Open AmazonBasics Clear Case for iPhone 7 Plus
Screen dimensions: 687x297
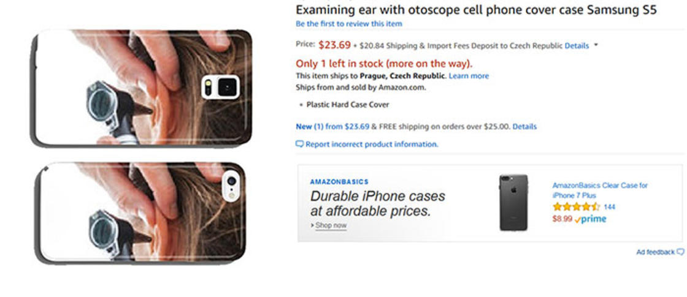[599, 190]
